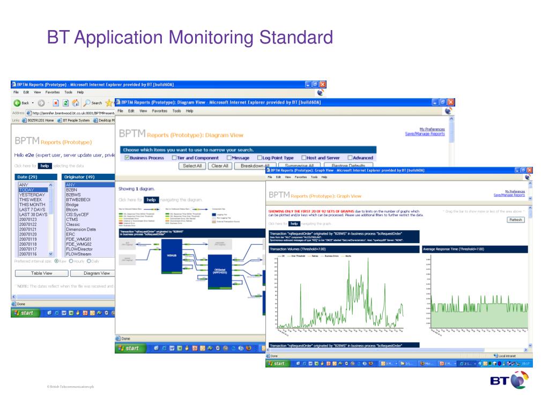Select the Raw interval radio button
The height and width of the screenshot is (412, 549).
point(56,261)
